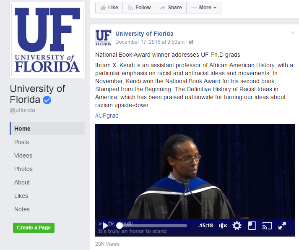Click the video progress slider handle
This screenshot has width=299, height=250.
(120, 226)
